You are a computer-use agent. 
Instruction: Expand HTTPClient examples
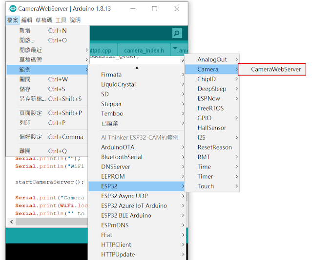137,244
